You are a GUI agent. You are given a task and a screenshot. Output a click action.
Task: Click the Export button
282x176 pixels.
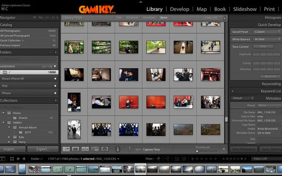click(x=43, y=149)
